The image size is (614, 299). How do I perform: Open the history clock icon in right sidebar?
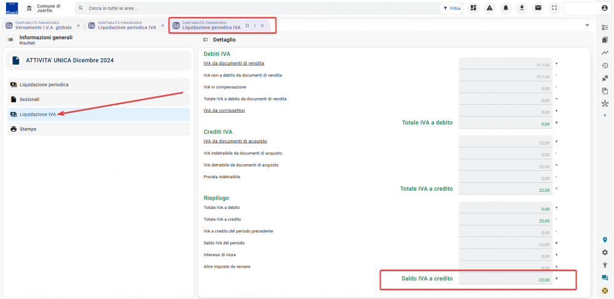(605, 66)
